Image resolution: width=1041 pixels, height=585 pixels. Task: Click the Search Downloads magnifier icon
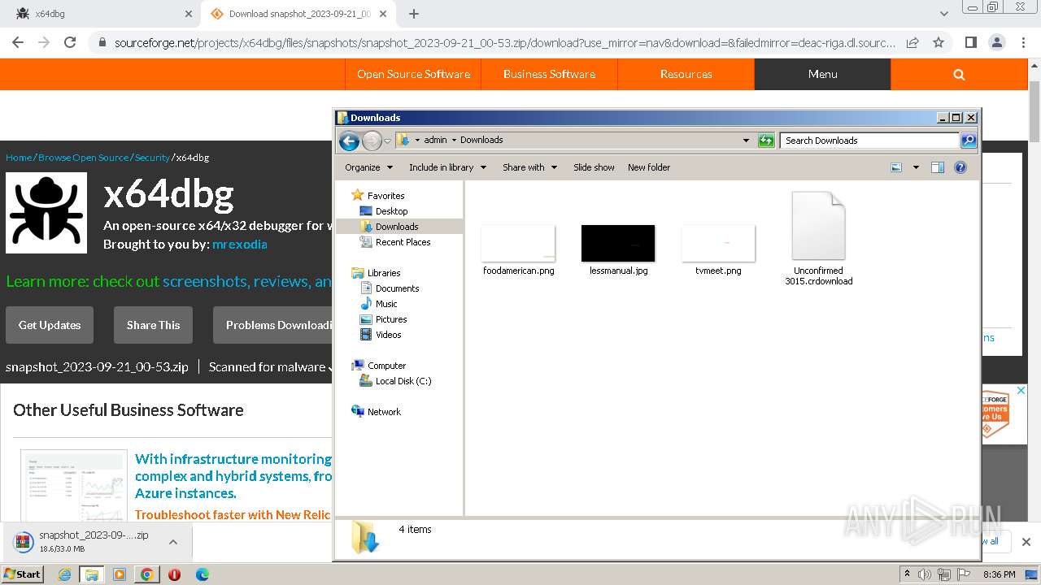coord(969,141)
